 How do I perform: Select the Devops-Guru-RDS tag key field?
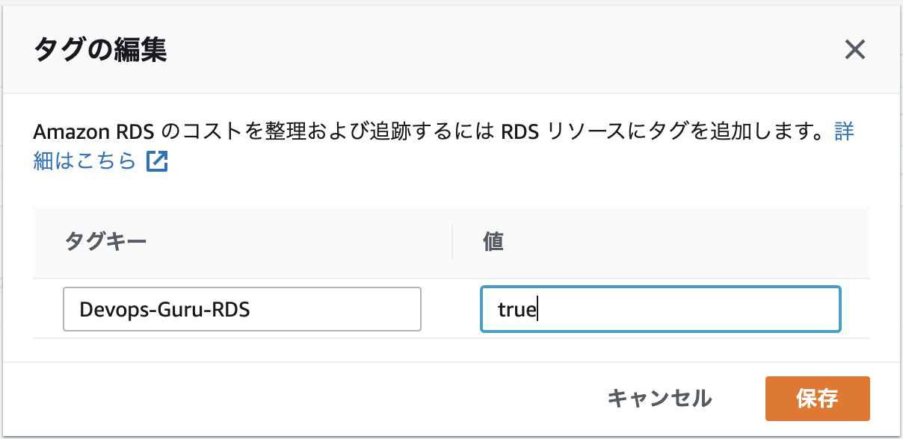click(x=241, y=309)
